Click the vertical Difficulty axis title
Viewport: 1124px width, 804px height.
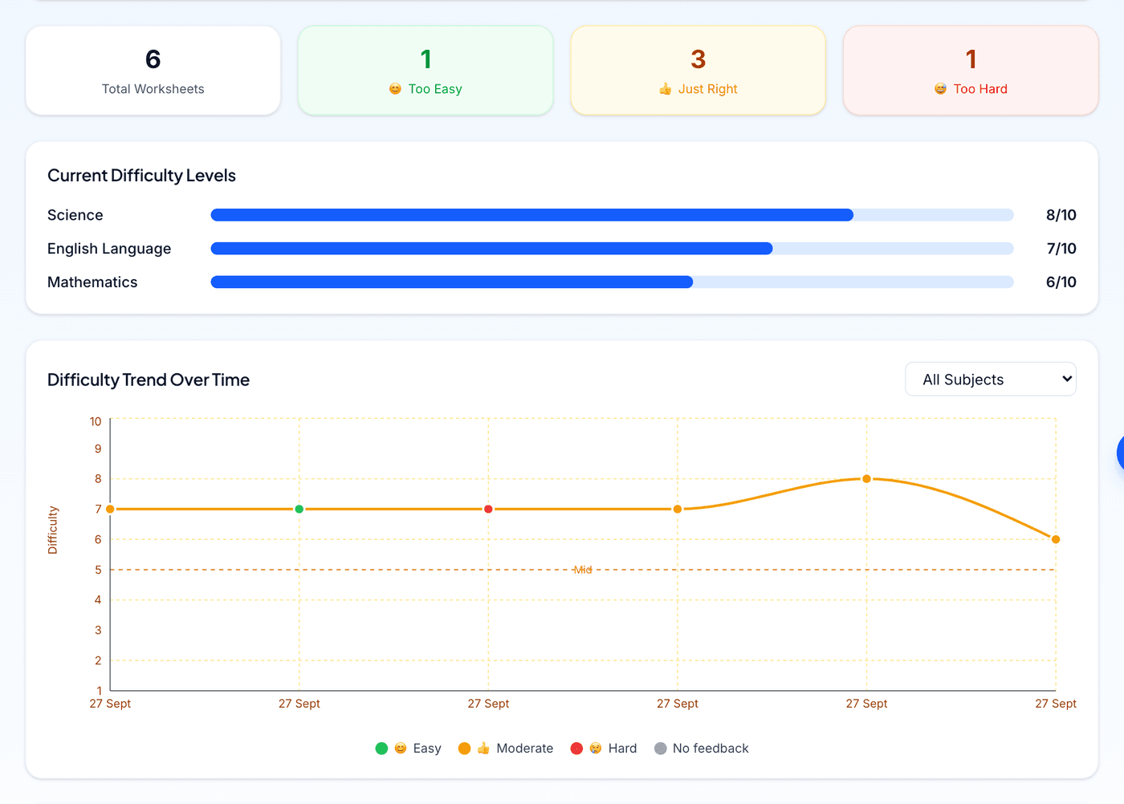click(x=53, y=530)
